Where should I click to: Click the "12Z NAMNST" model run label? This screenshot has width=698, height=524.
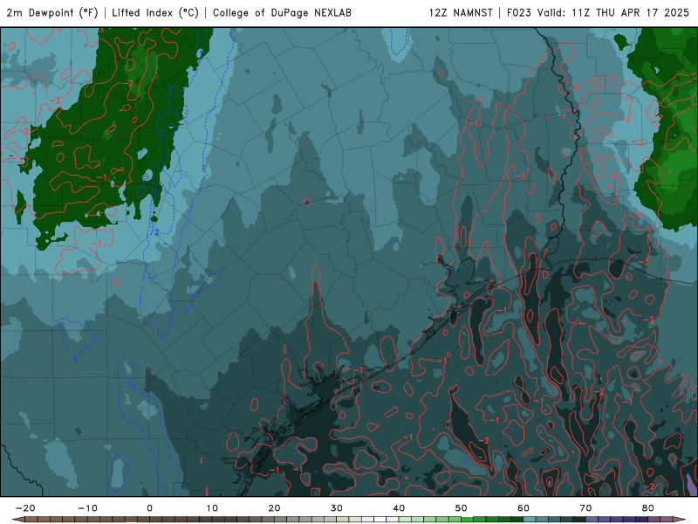(x=461, y=13)
